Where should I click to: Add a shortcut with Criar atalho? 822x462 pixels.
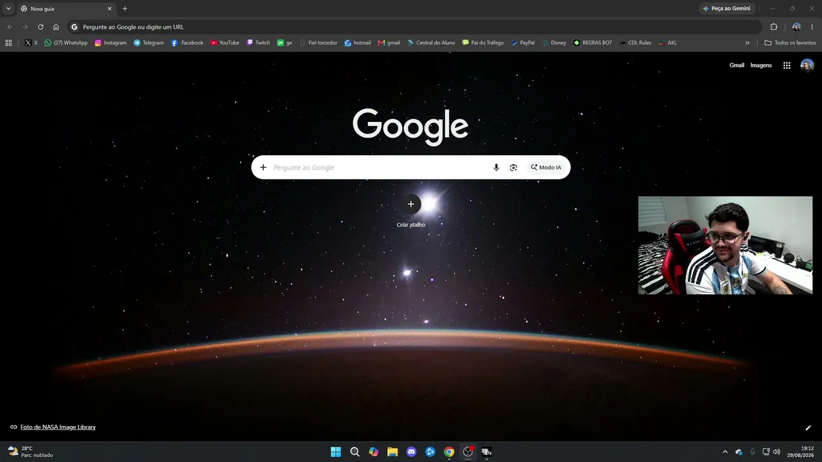pos(411,211)
